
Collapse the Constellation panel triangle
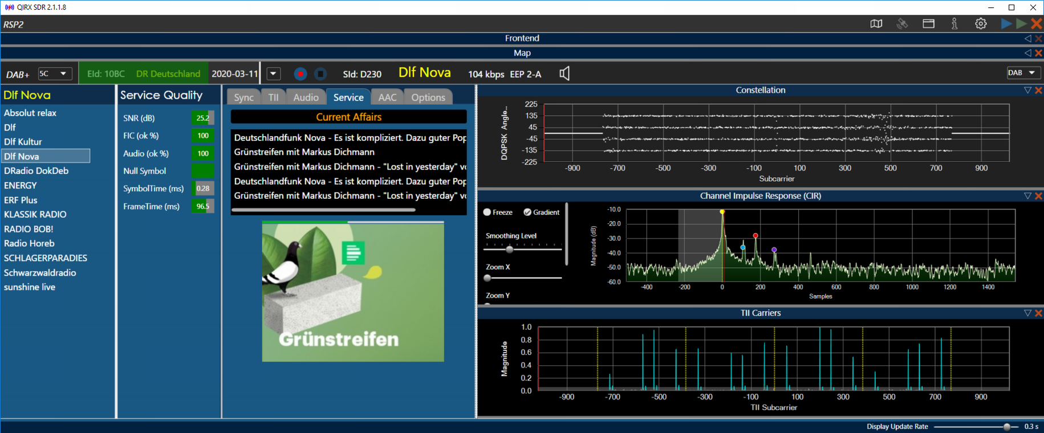click(x=1027, y=91)
